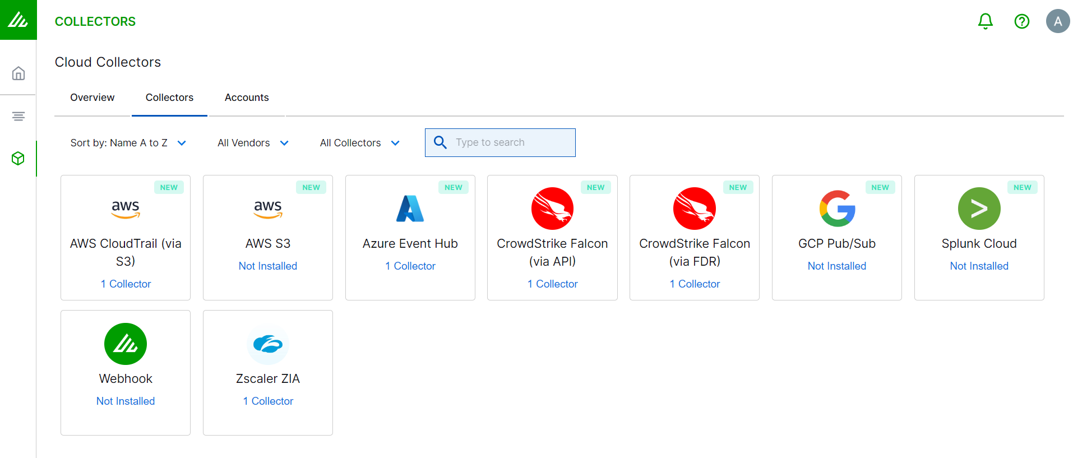Click the magnifier icon in the search box
The height and width of the screenshot is (458, 1073).
[x=441, y=142]
